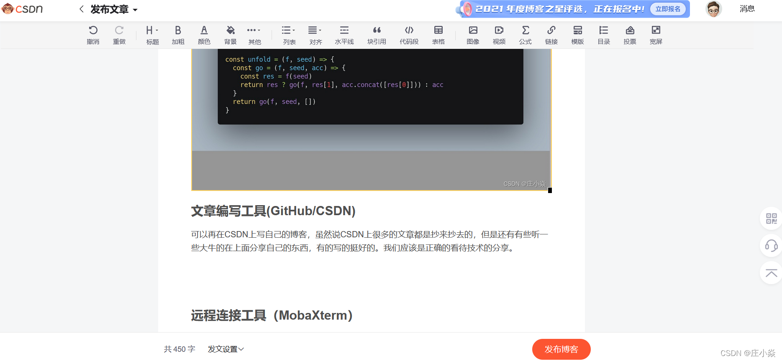Image resolution: width=782 pixels, height=361 pixels.
Task: Open the template (模版) tool
Action: (x=578, y=35)
